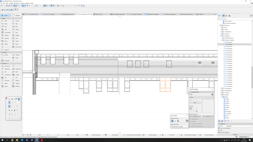The height and width of the screenshot is (142, 253).
Task: Open the Document menu
Action: pyautogui.click(x=17, y=3)
